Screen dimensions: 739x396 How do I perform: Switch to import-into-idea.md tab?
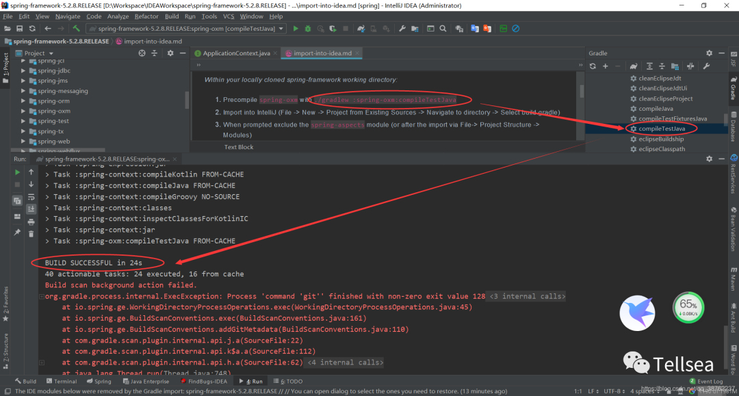click(322, 53)
